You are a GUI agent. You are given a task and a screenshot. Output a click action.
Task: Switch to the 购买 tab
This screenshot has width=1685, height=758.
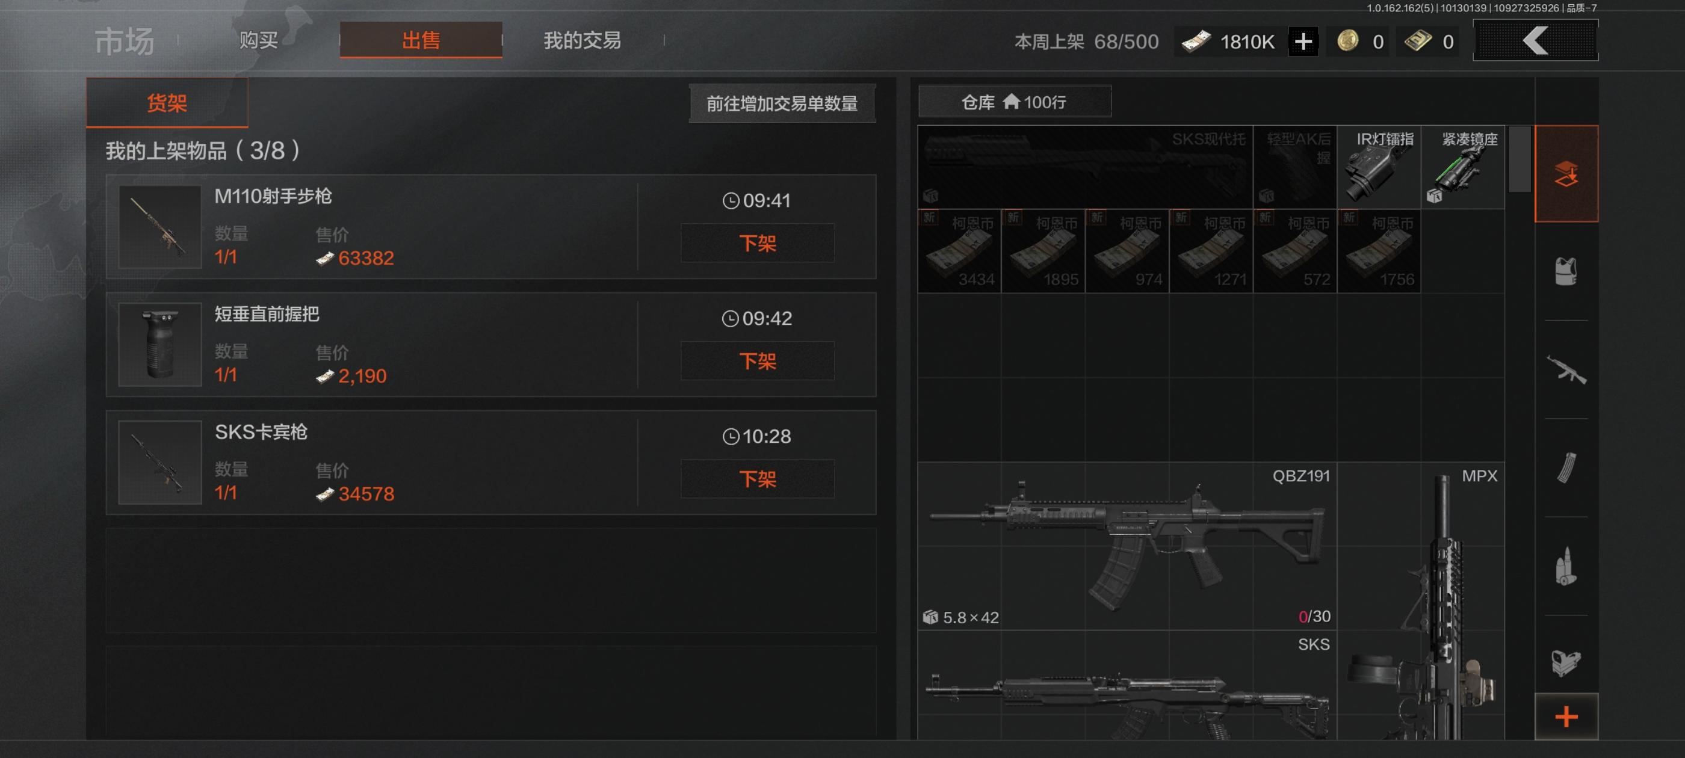coord(258,40)
